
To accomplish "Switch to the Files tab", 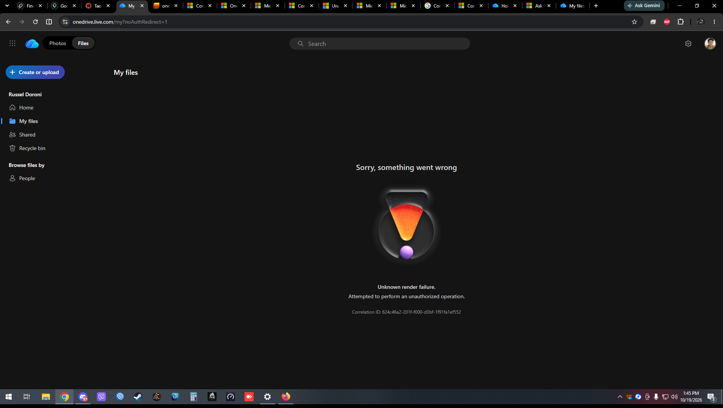I will [83, 43].
